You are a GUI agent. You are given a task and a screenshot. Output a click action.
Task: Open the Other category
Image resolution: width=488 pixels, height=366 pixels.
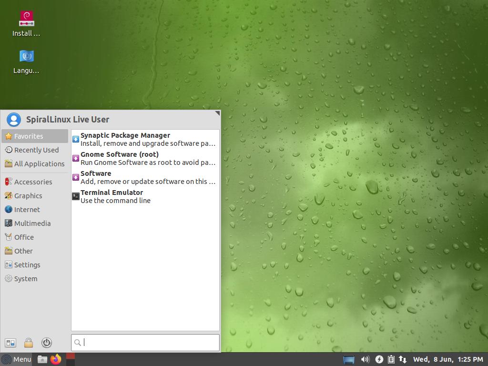click(34, 251)
